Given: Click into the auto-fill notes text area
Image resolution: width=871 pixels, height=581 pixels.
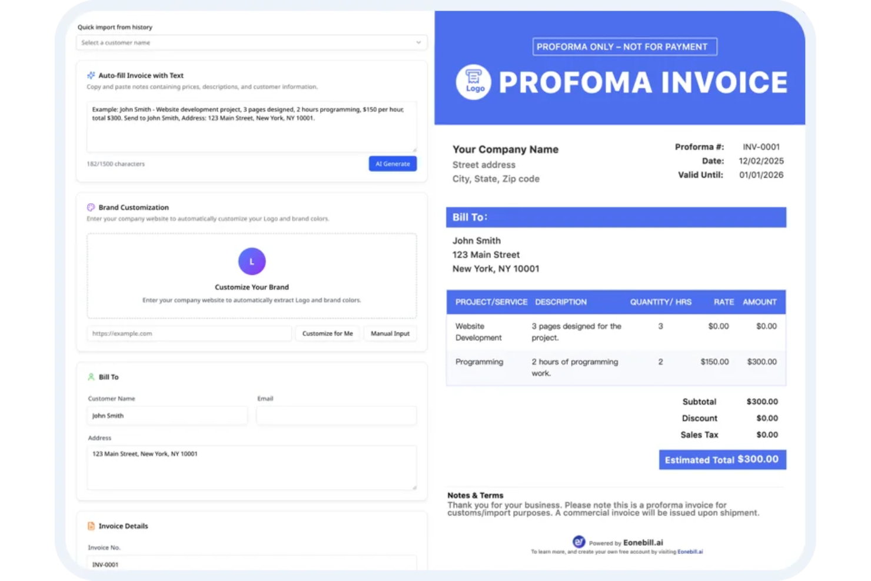Looking at the screenshot, I should pyautogui.click(x=251, y=127).
